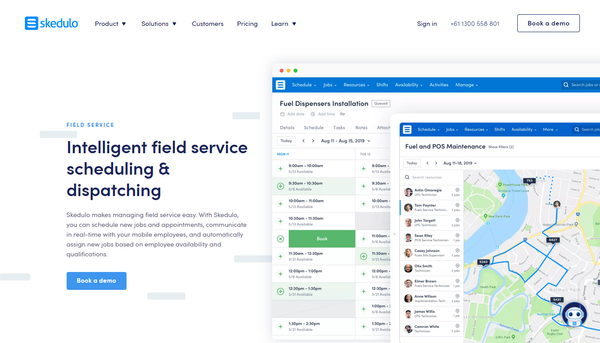
Task: Click the location pin beside Antin Omoregie
Action: tap(457, 190)
